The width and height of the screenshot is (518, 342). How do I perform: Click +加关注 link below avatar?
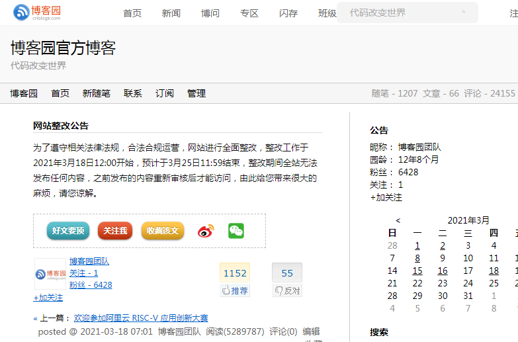pos(48,298)
